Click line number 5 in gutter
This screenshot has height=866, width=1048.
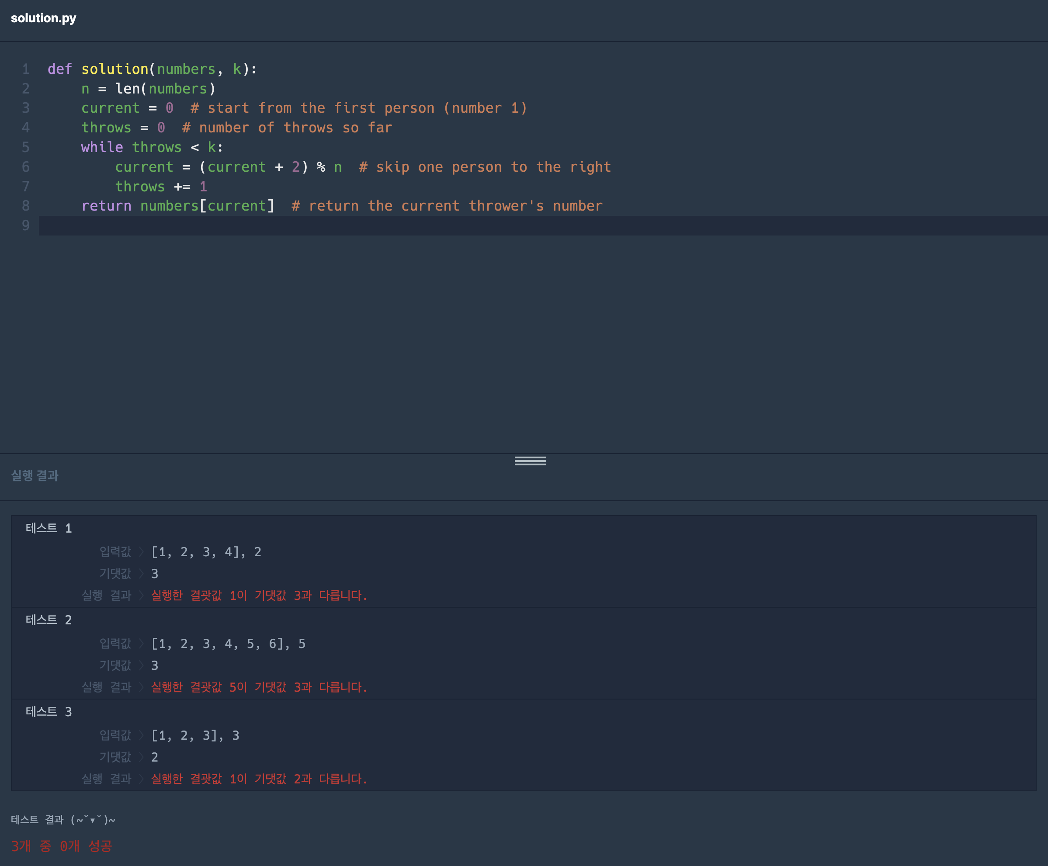[26, 147]
